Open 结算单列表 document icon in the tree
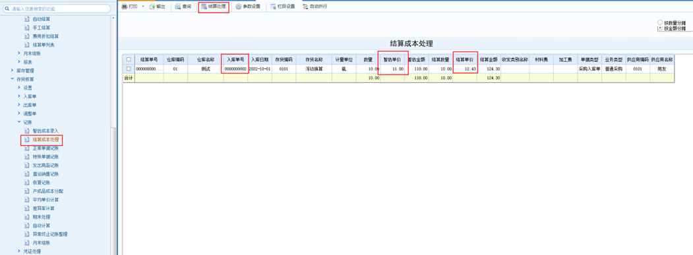This screenshot has height=255, width=693. tap(27, 45)
